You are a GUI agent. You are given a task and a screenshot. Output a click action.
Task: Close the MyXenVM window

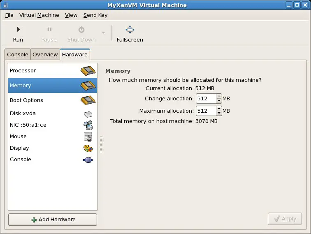pos(305,5)
